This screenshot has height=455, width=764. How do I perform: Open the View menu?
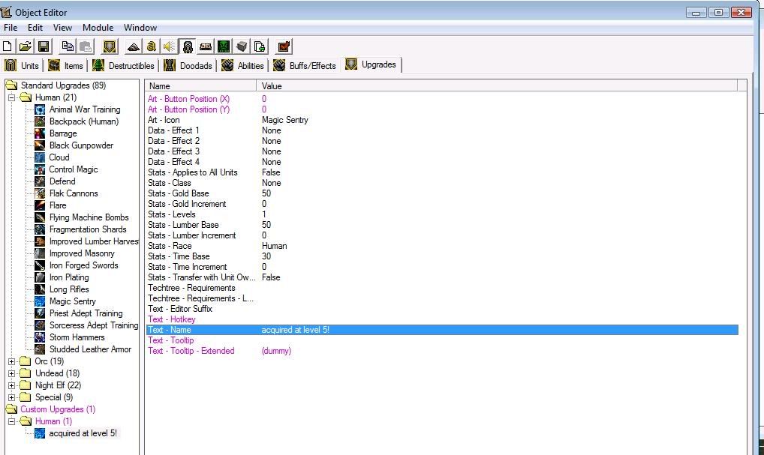[x=62, y=28]
